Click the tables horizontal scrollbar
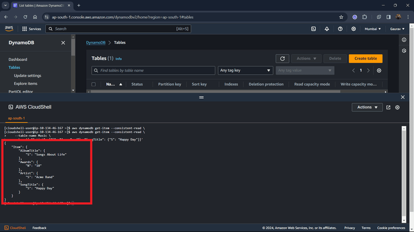Viewport: 414px width, 232px height. point(215,91)
